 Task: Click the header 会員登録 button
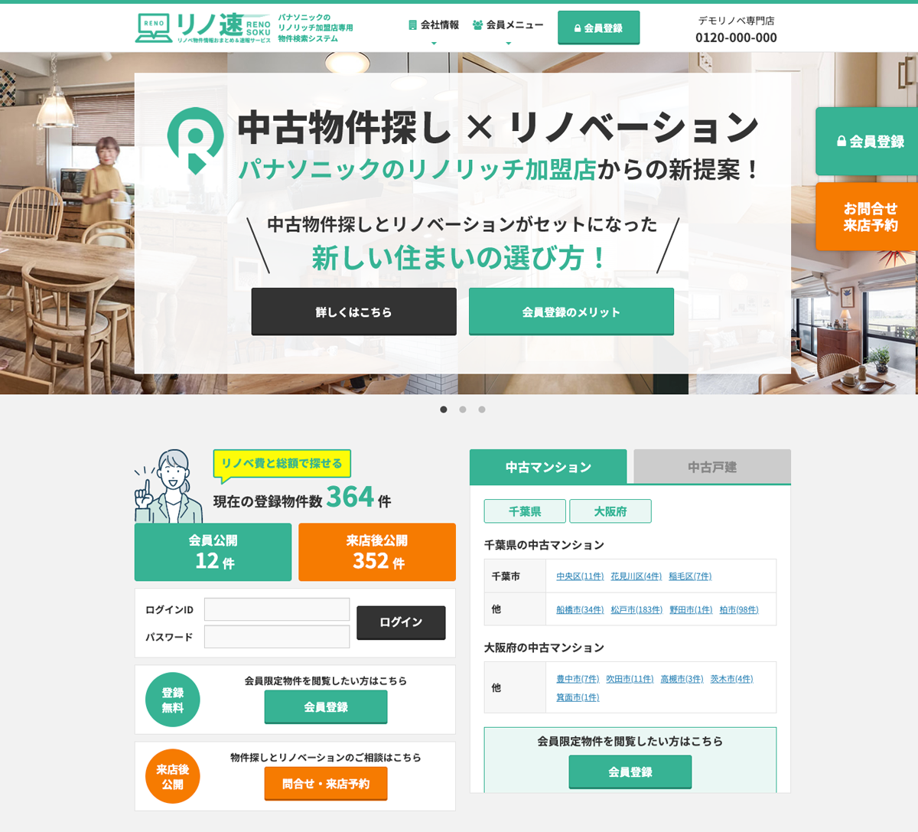(x=598, y=28)
